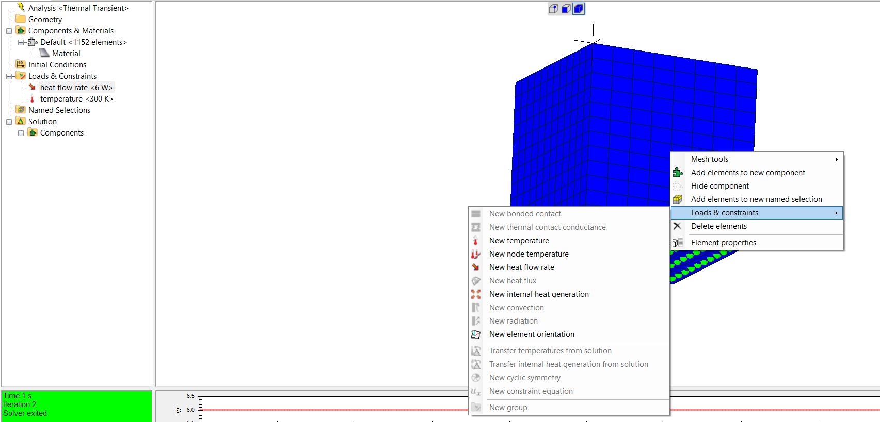Choose New internal heat generation
This screenshot has height=422, width=880.
[x=569, y=294]
